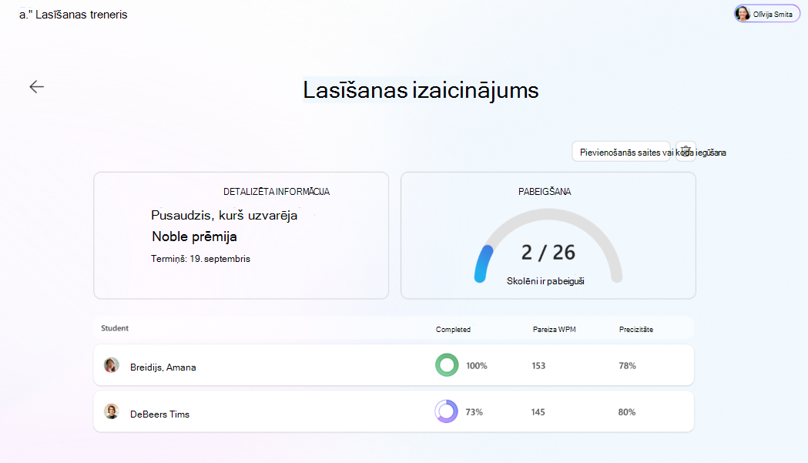Click the 2 / 26 completion gauge

548,246
